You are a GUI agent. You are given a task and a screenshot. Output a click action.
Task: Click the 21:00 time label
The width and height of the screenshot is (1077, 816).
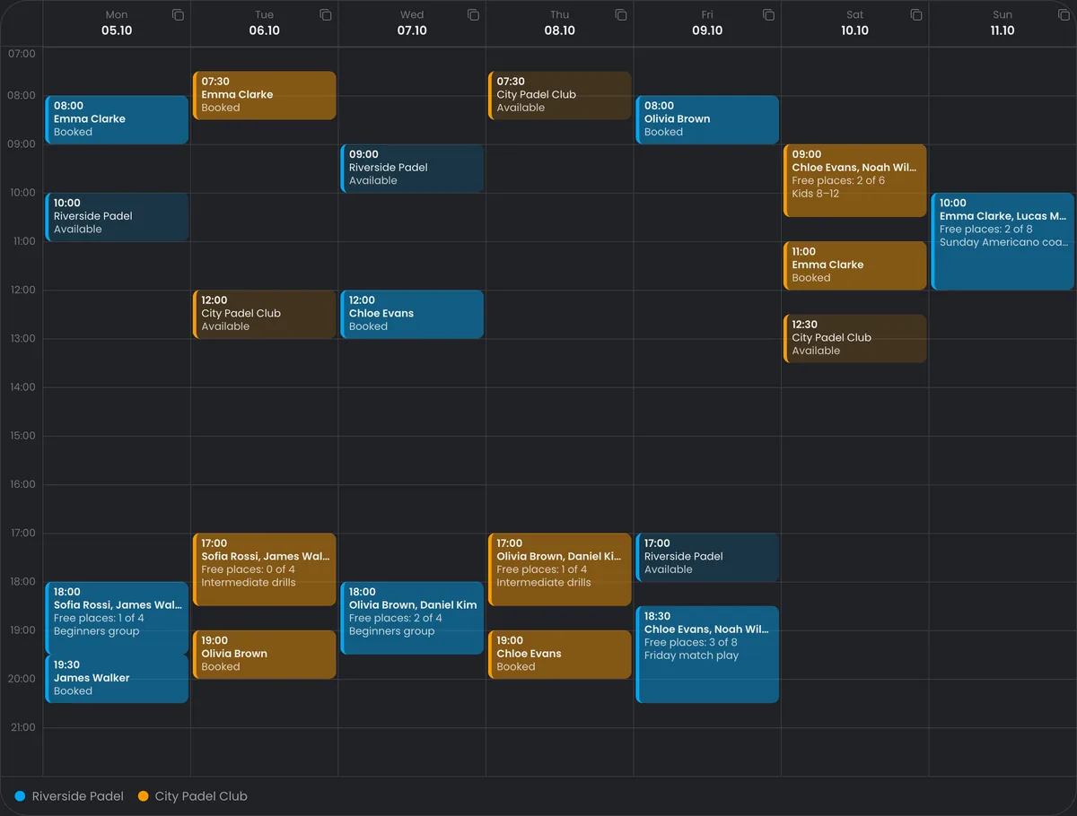[22, 727]
